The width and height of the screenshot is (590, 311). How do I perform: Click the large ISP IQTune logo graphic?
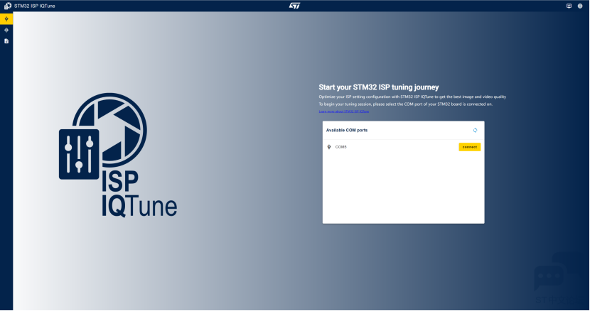click(118, 155)
